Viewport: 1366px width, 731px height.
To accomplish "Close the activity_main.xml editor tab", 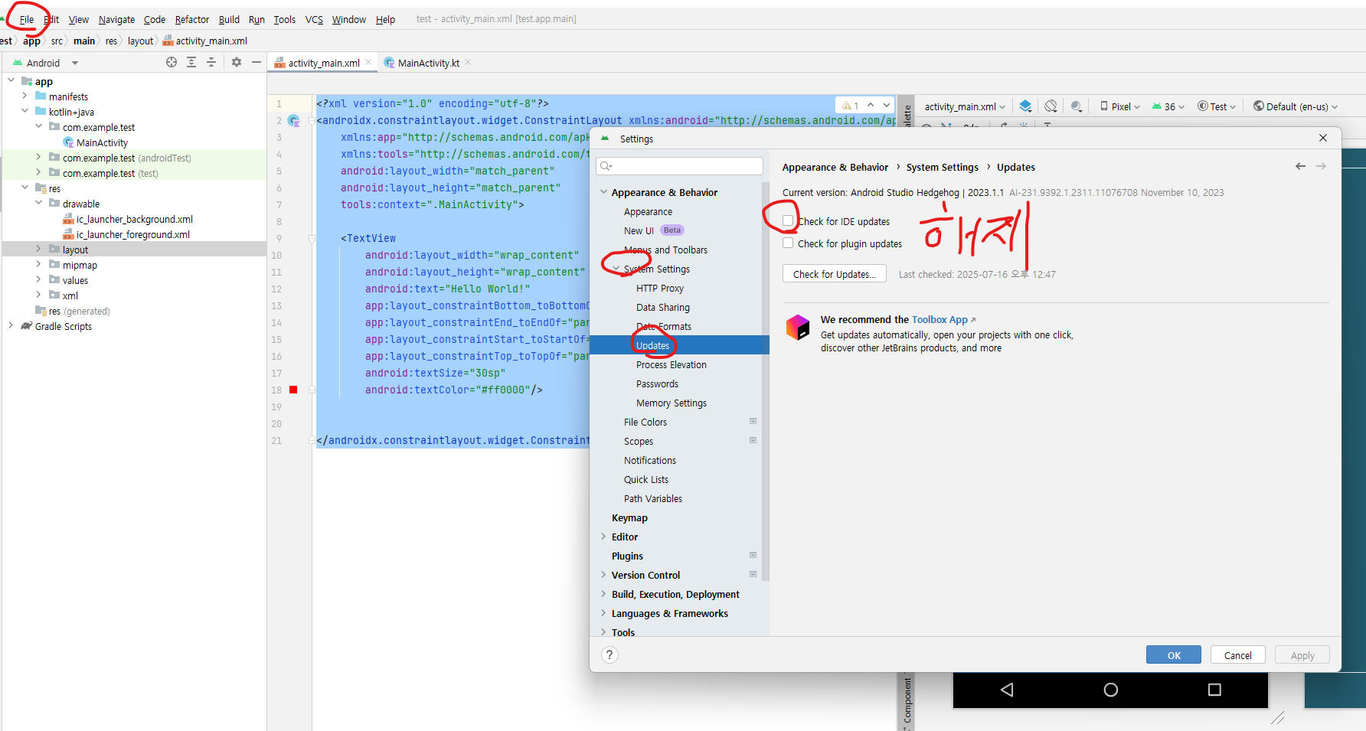I will coord(368,62).
